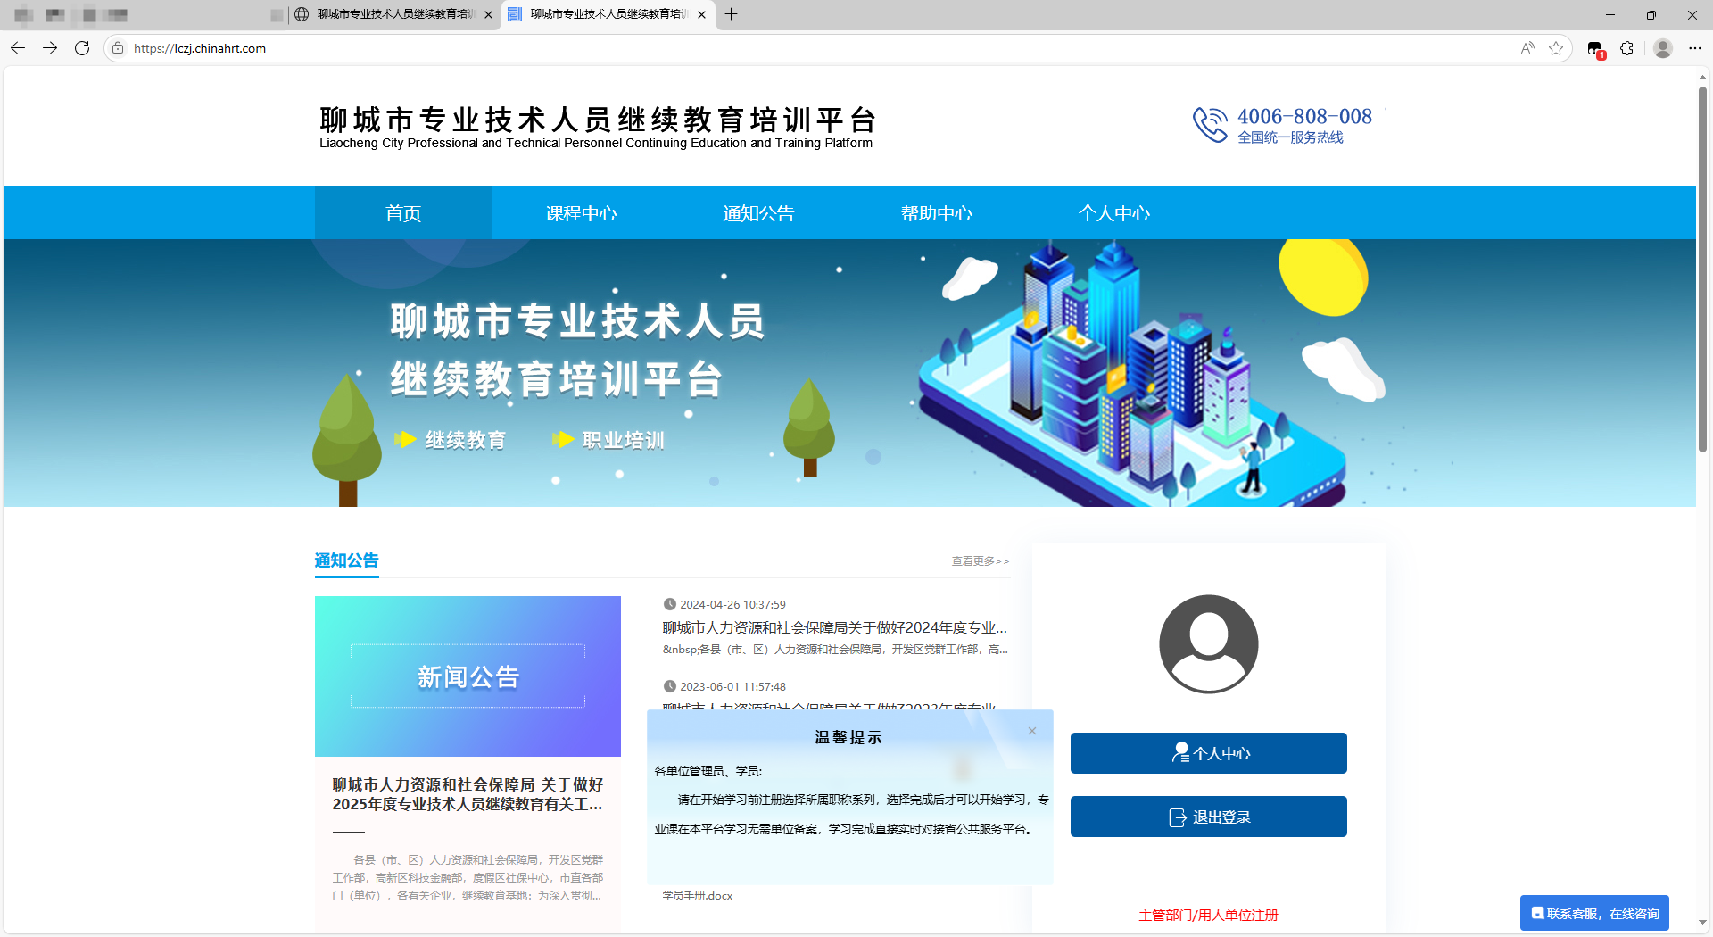Open the 帮助中心 navigation tab

[937, 212]
